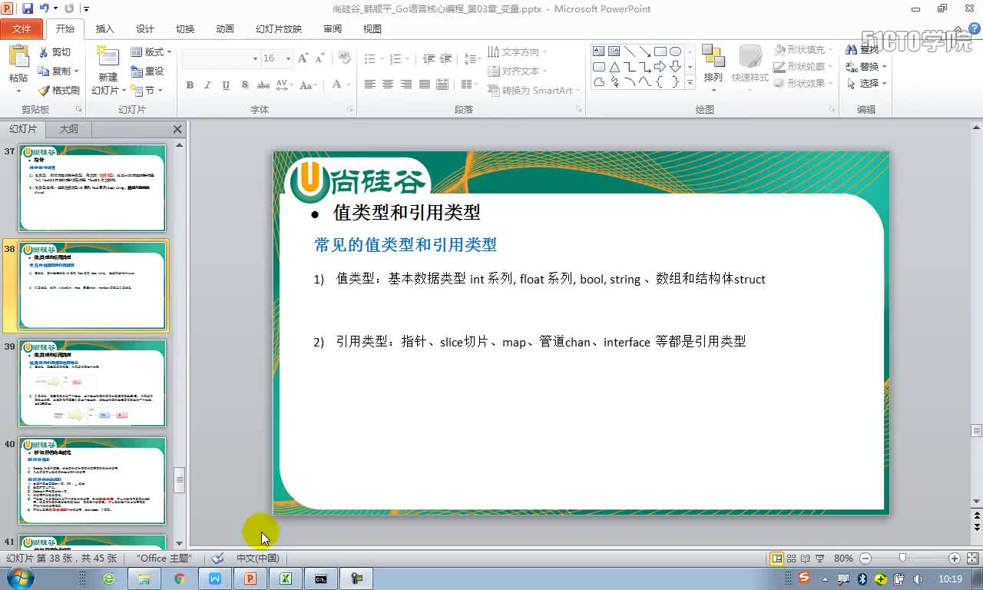This screenshot has height=590, width=983.
Task: Center-align text in paragraph group
Action: click(x=388, y=85)
